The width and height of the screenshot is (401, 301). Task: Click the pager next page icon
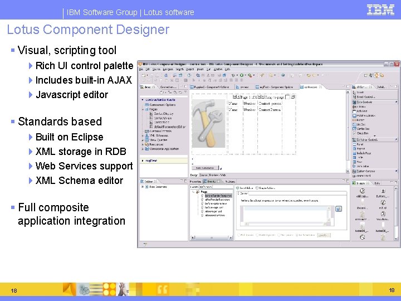coord(259,97)
